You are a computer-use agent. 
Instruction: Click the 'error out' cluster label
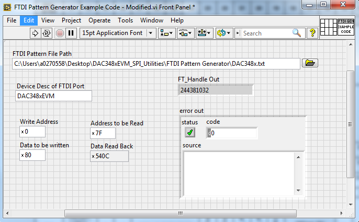click(192, 111)
